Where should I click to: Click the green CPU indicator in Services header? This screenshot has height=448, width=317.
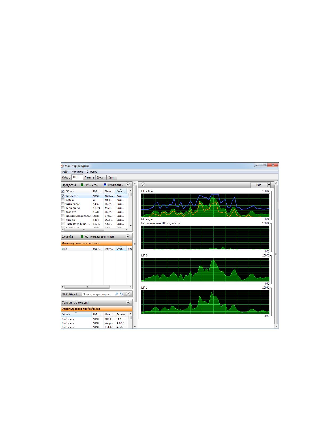tap(82, 237)
